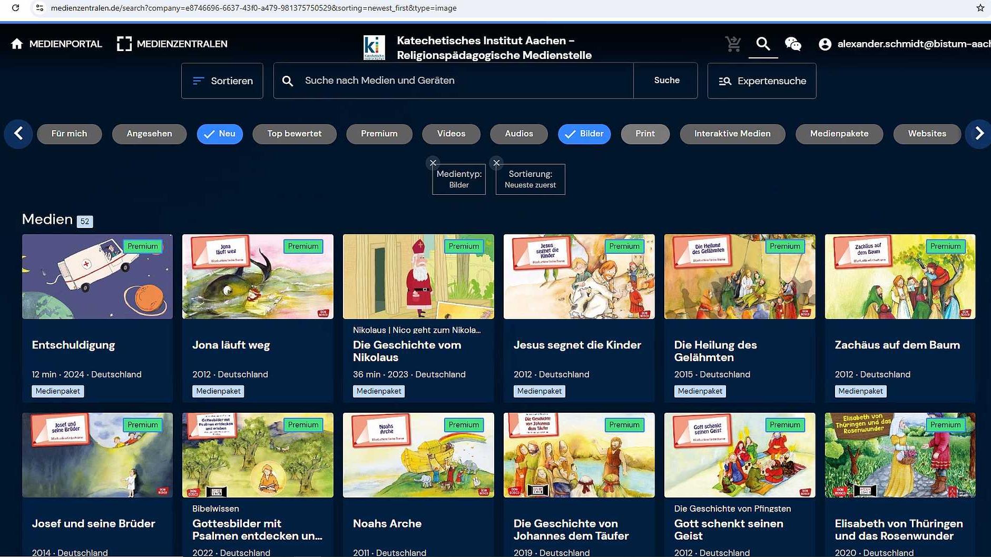Open Die Geschichte von Johannes dem Täufer title

tap(571, 530)
